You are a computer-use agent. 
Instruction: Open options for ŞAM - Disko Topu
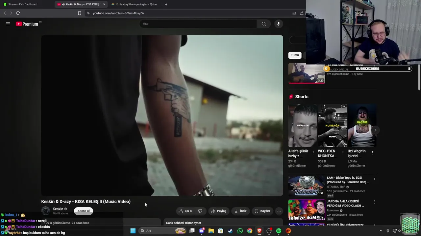point(374,178)
